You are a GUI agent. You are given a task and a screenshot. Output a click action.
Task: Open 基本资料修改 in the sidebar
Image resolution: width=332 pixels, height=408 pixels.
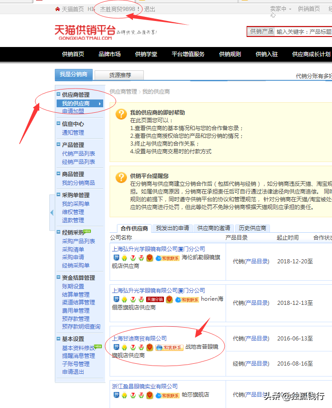[x=79, y=348]
